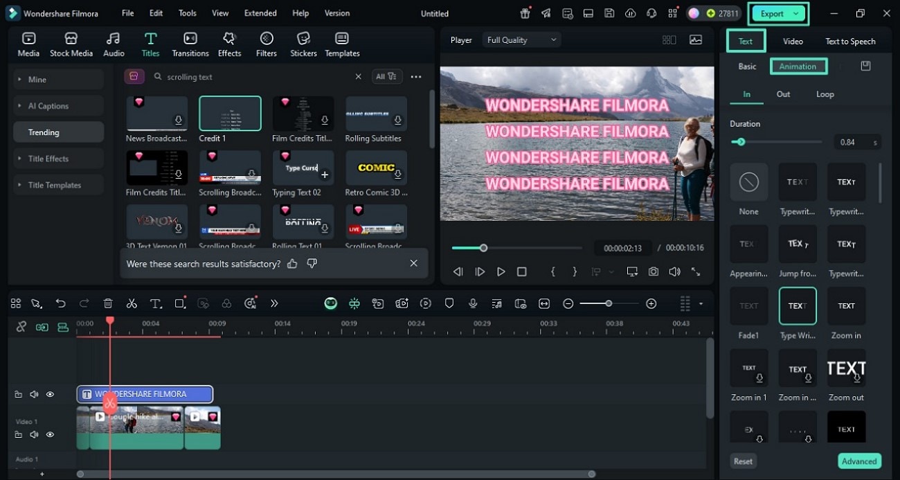Expand the Title Templates category
Viewport: 900px width, 480px height.
coord(58,185)
